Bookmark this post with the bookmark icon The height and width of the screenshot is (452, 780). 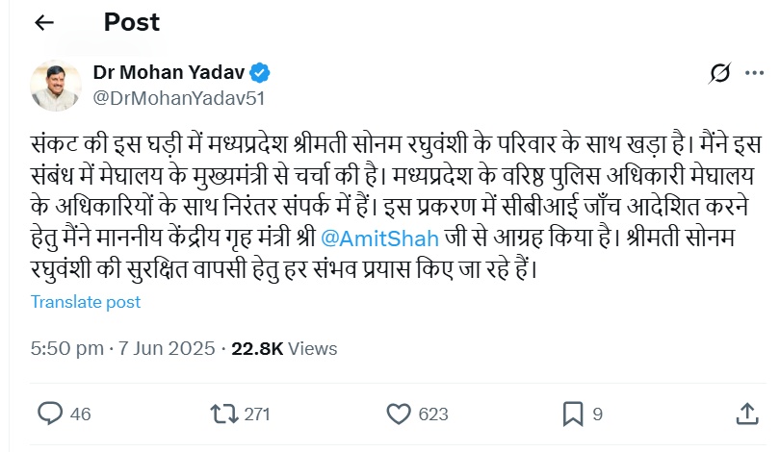pos(573,414)
